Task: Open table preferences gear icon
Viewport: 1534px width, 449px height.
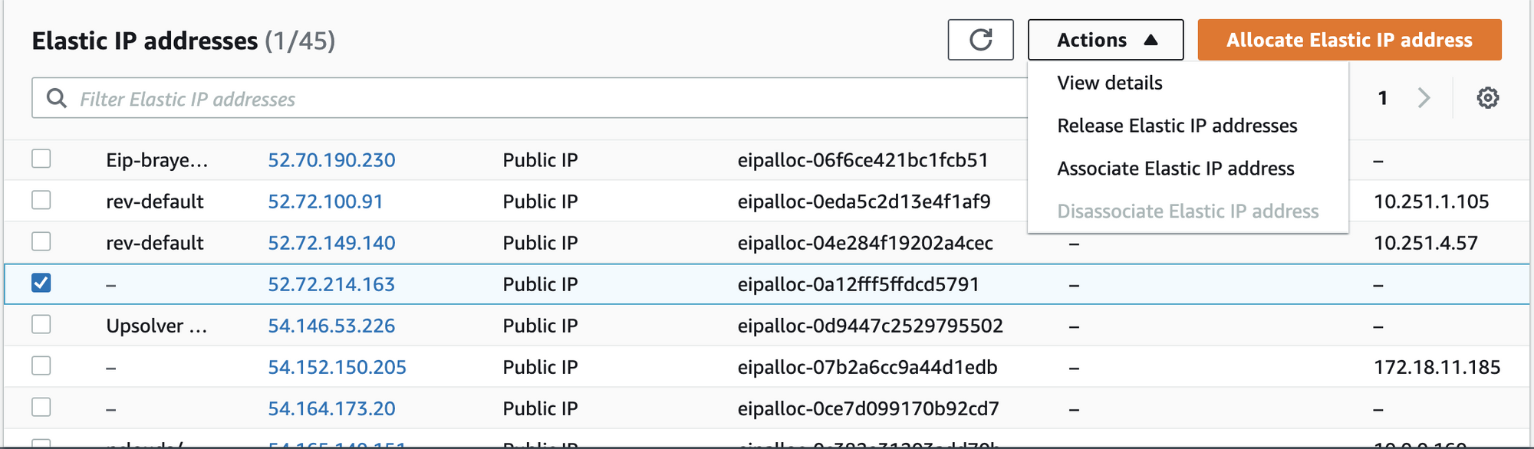Action: pyautogui.click(x=1487, y=98)
